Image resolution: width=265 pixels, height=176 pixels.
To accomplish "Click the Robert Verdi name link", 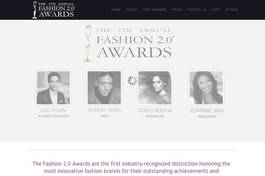I will [x=105, y=110].
